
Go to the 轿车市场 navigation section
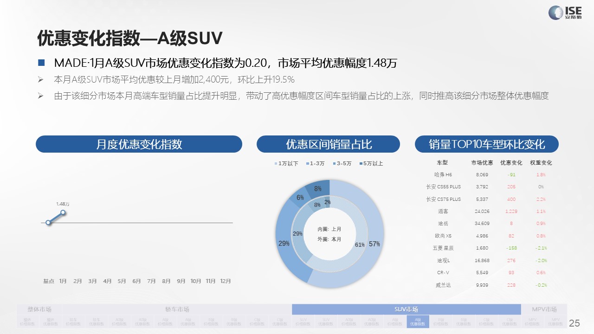[177, 309]
